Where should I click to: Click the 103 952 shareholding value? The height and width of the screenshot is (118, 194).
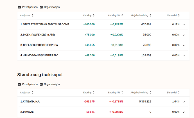146,55
